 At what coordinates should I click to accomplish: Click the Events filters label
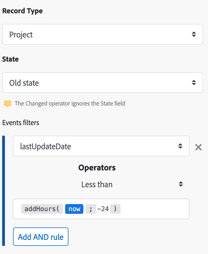pyautogui.click(x=21, y=123)
